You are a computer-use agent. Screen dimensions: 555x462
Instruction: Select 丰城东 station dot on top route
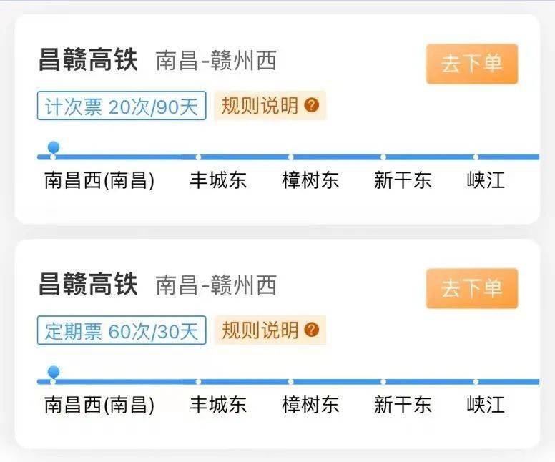pos(198,157)
